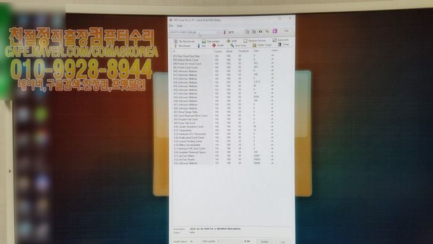
Task: Switch to the Extra tests tab
Action: click(x=281, y=40)
